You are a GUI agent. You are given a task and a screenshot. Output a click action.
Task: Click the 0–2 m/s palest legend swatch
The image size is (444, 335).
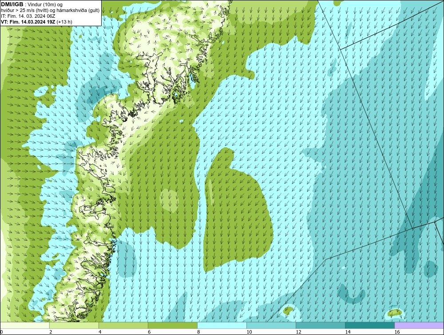click(x=24, y=325)
